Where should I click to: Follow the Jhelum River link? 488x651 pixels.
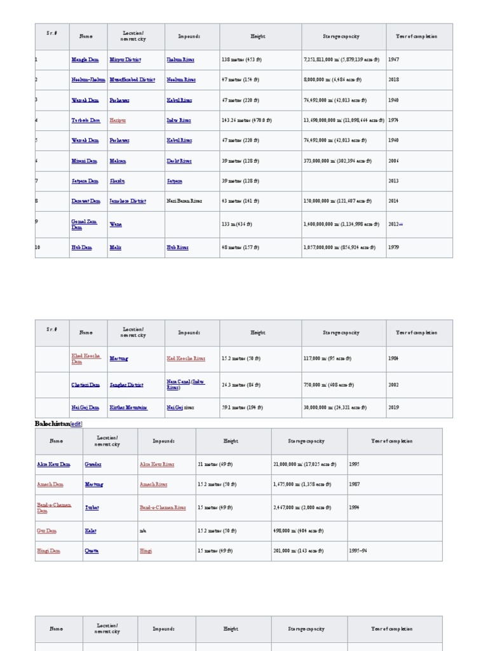[x=180, y=60]
